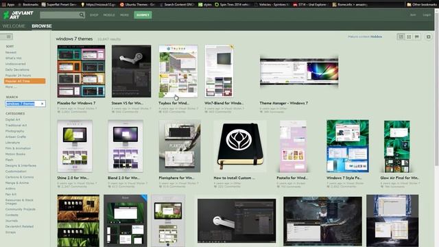Viewport: 439px width, 247px height.
Task: Open the Spin Tires 2014 bookmark
Action: (233, 5)
